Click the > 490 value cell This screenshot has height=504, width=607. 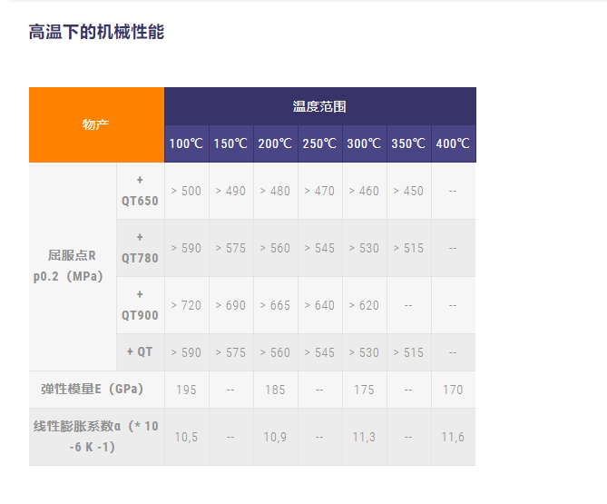coord(231,191)
